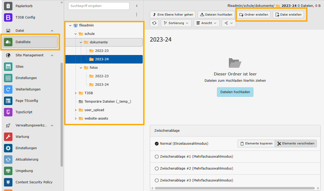The width and height of the screenshot is (324, 191).
Task: Select Normal (Einzelauswahlmodus) clipboard option
Action: [157, 144]
